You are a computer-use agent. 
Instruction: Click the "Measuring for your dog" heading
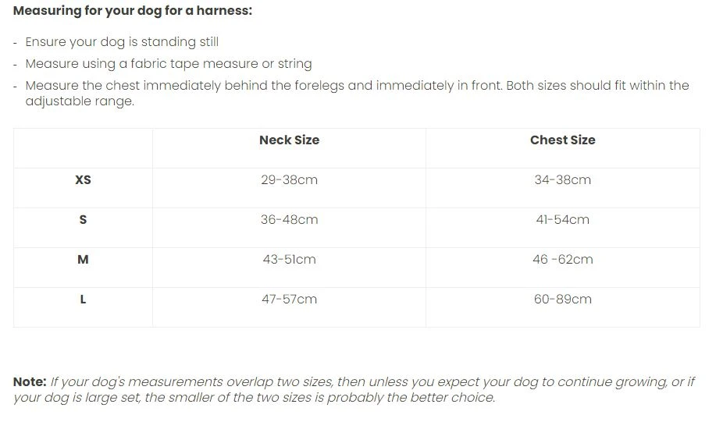[x=132, y=12]
